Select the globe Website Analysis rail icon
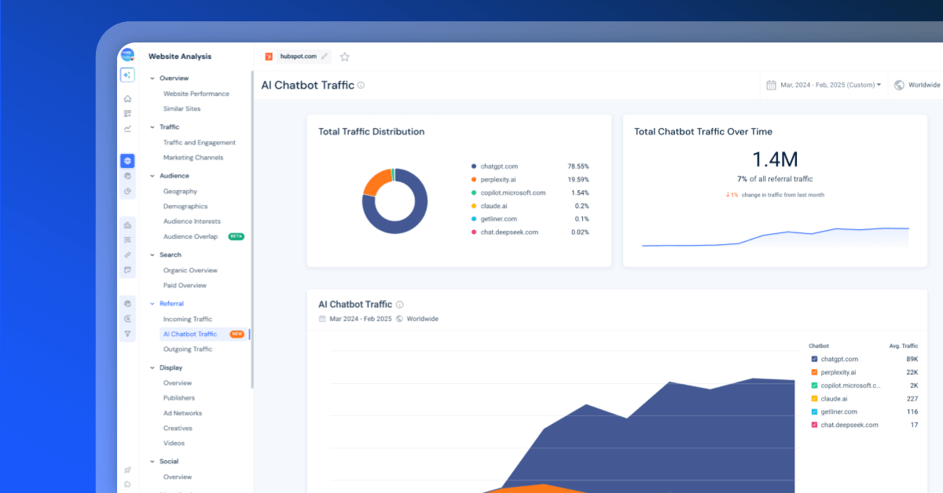The width and height of the screenshot is (943, 493). tap(127, 161)
